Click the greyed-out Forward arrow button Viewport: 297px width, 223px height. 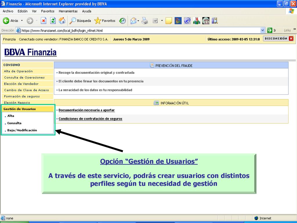[x=30, y=21]
